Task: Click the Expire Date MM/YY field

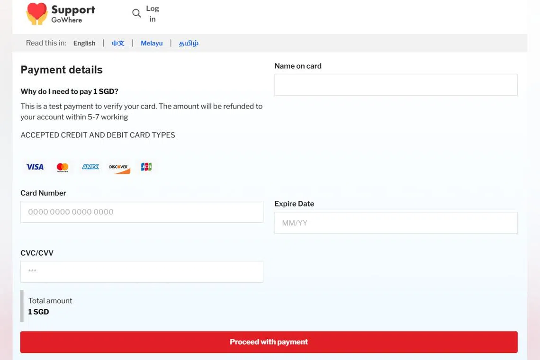Action: tap(396, 223)
